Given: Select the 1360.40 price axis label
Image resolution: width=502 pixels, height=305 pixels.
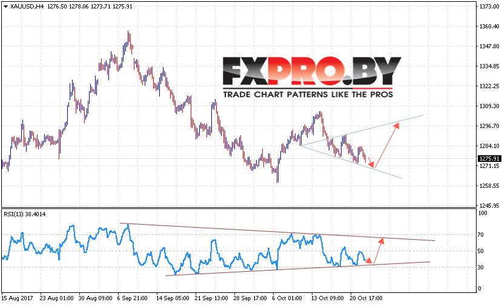Looking at the screenshot, I should pyautogui.click(x=489, y=26).
